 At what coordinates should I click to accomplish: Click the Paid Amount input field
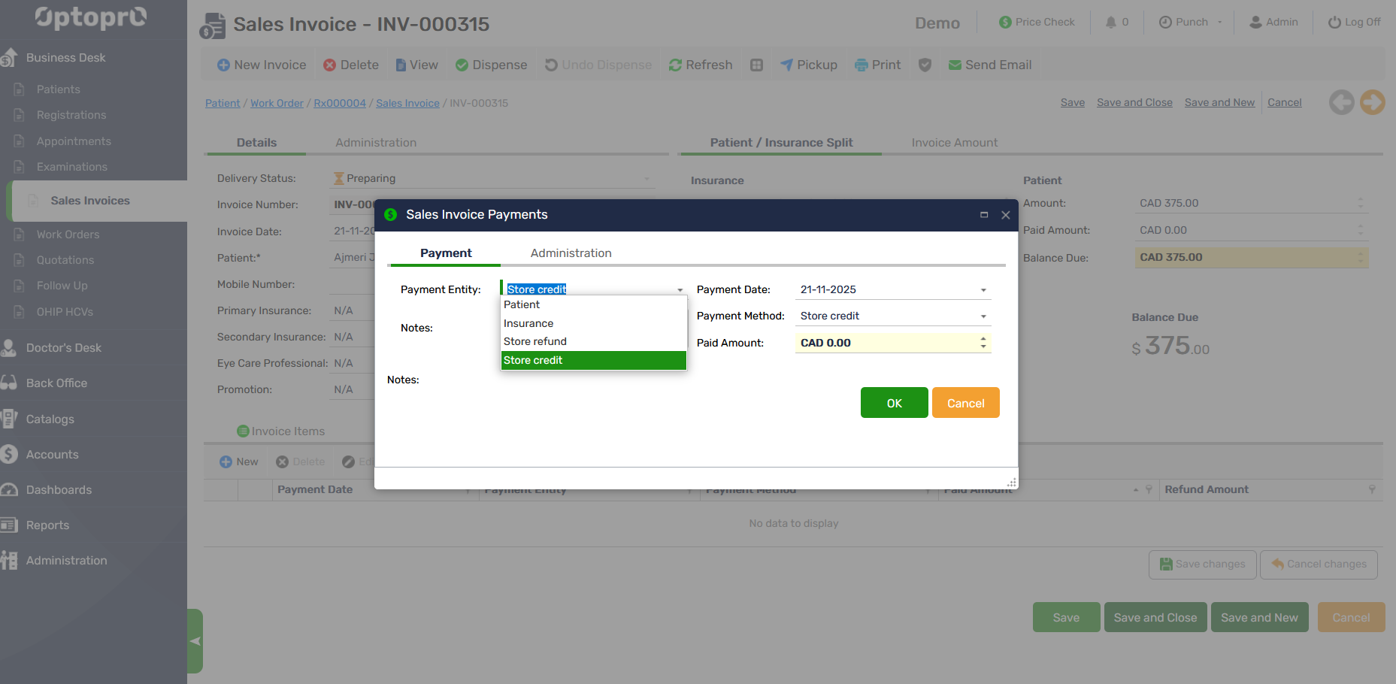coord(886,343)
